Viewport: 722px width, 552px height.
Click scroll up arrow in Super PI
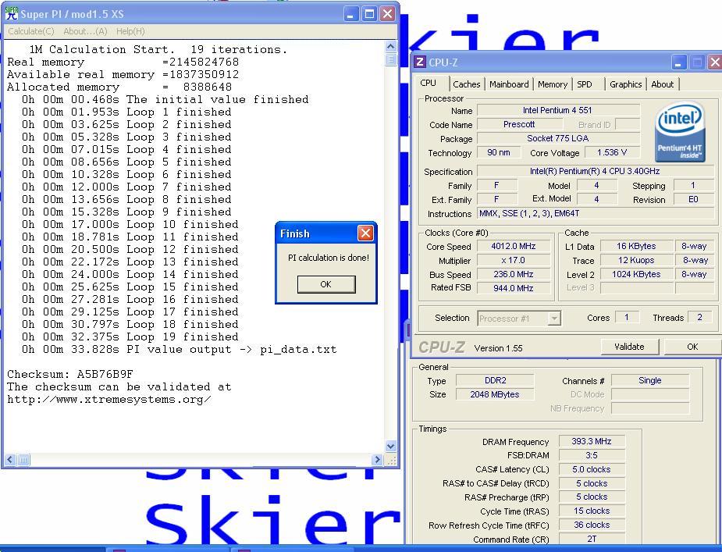point(390,46)
